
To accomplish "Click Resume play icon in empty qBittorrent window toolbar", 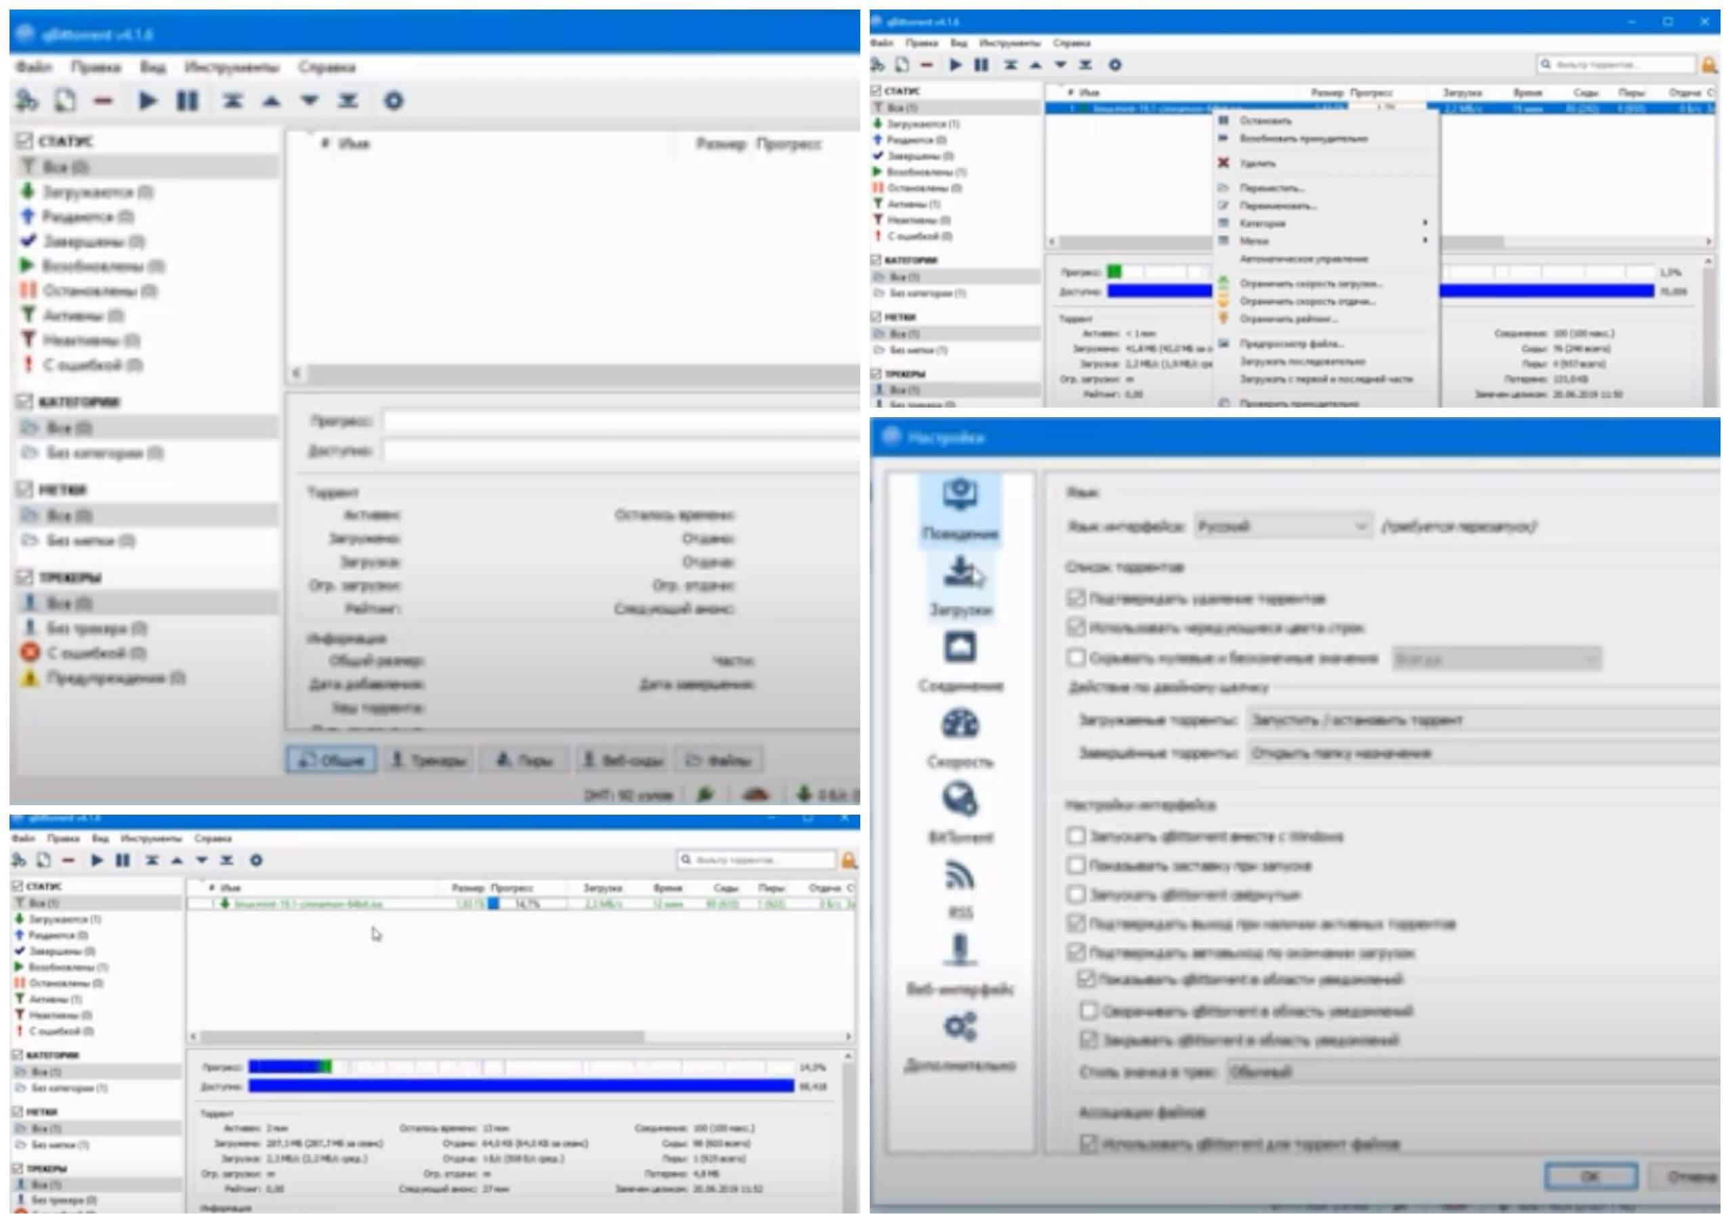I will coord(148,100).
